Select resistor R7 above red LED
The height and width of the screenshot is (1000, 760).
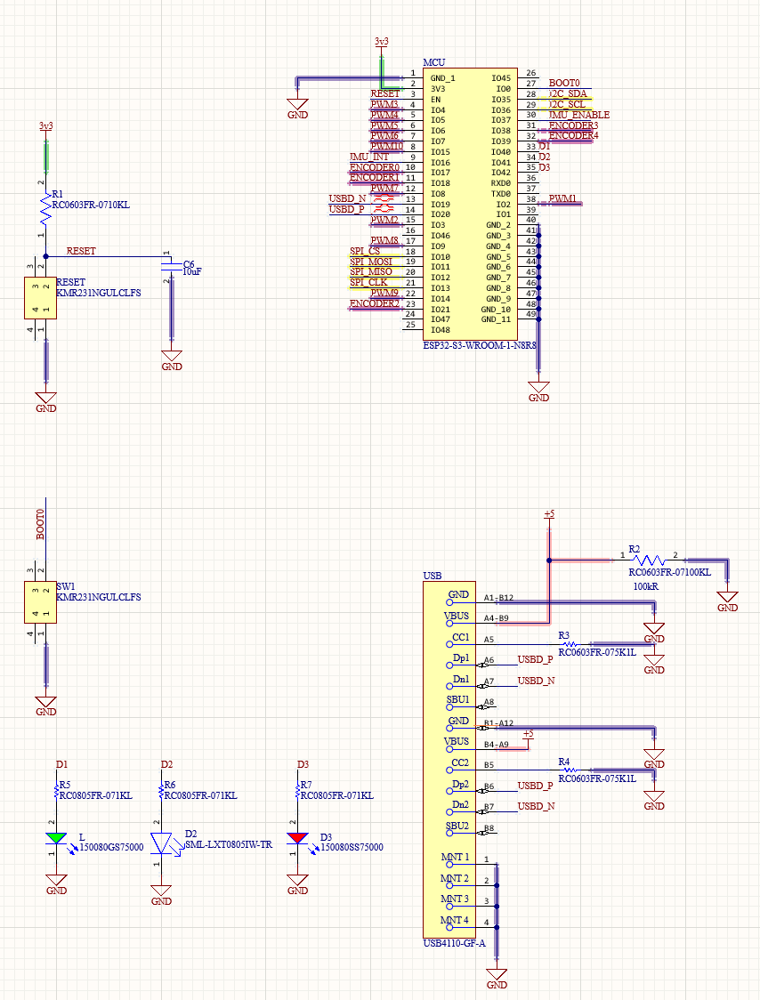coord(298,791)
